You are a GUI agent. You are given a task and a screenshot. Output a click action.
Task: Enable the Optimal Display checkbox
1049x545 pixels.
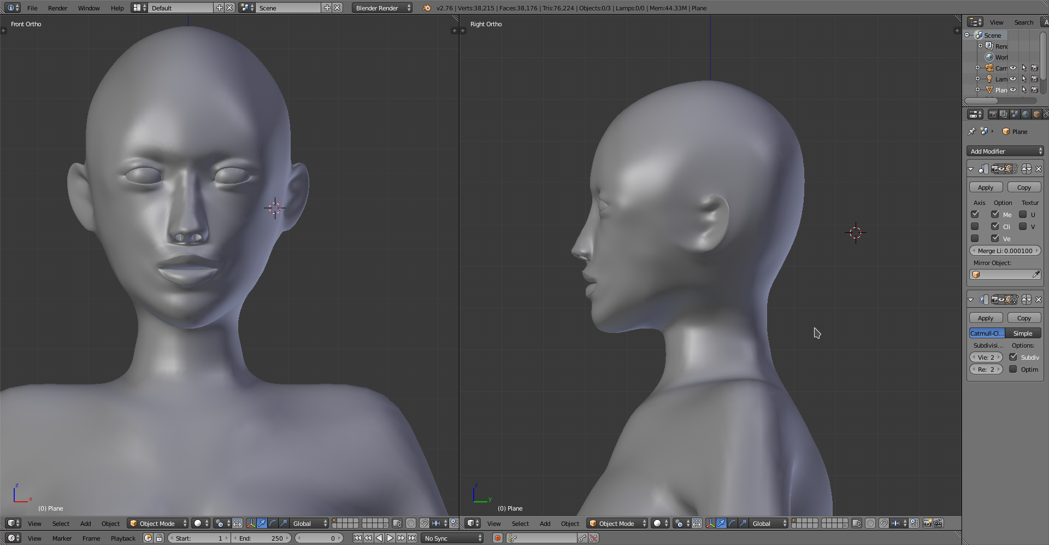[x=1013, y=370]
